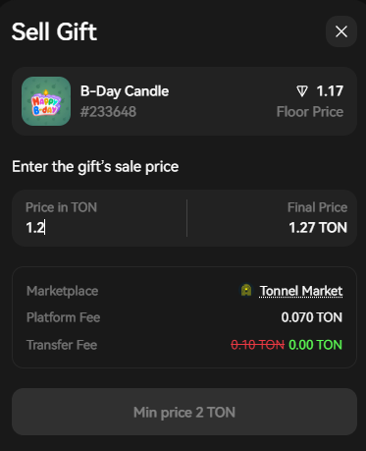This screenshot has width=366, height=451.
Task: Click the TON diamond icon by 1.17
Action: [x=302, y=91]
